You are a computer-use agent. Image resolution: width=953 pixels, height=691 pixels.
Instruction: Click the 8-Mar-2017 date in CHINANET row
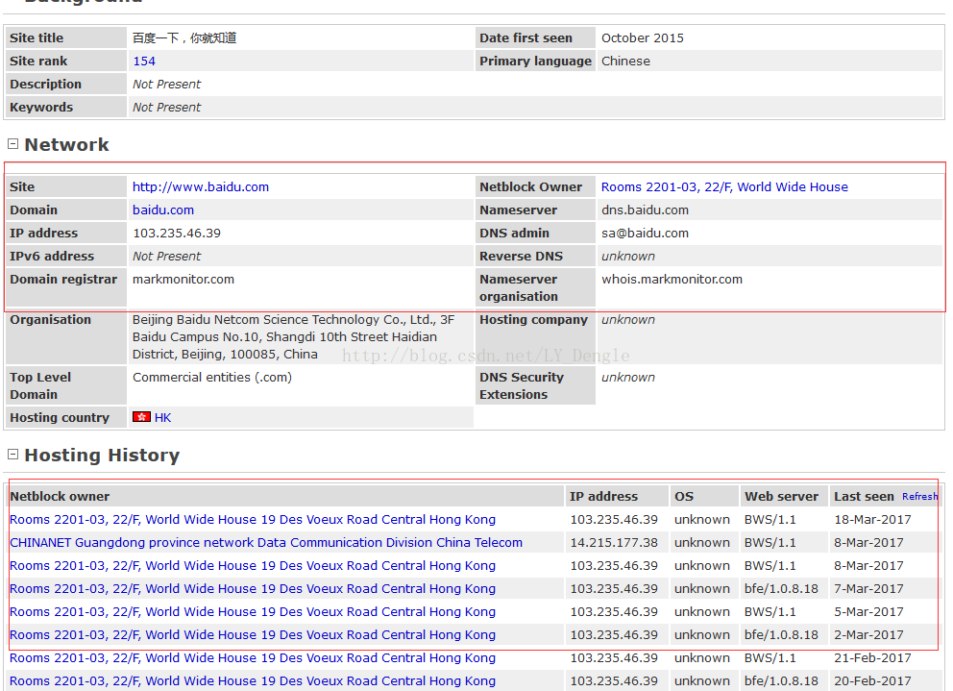[868, 543]
